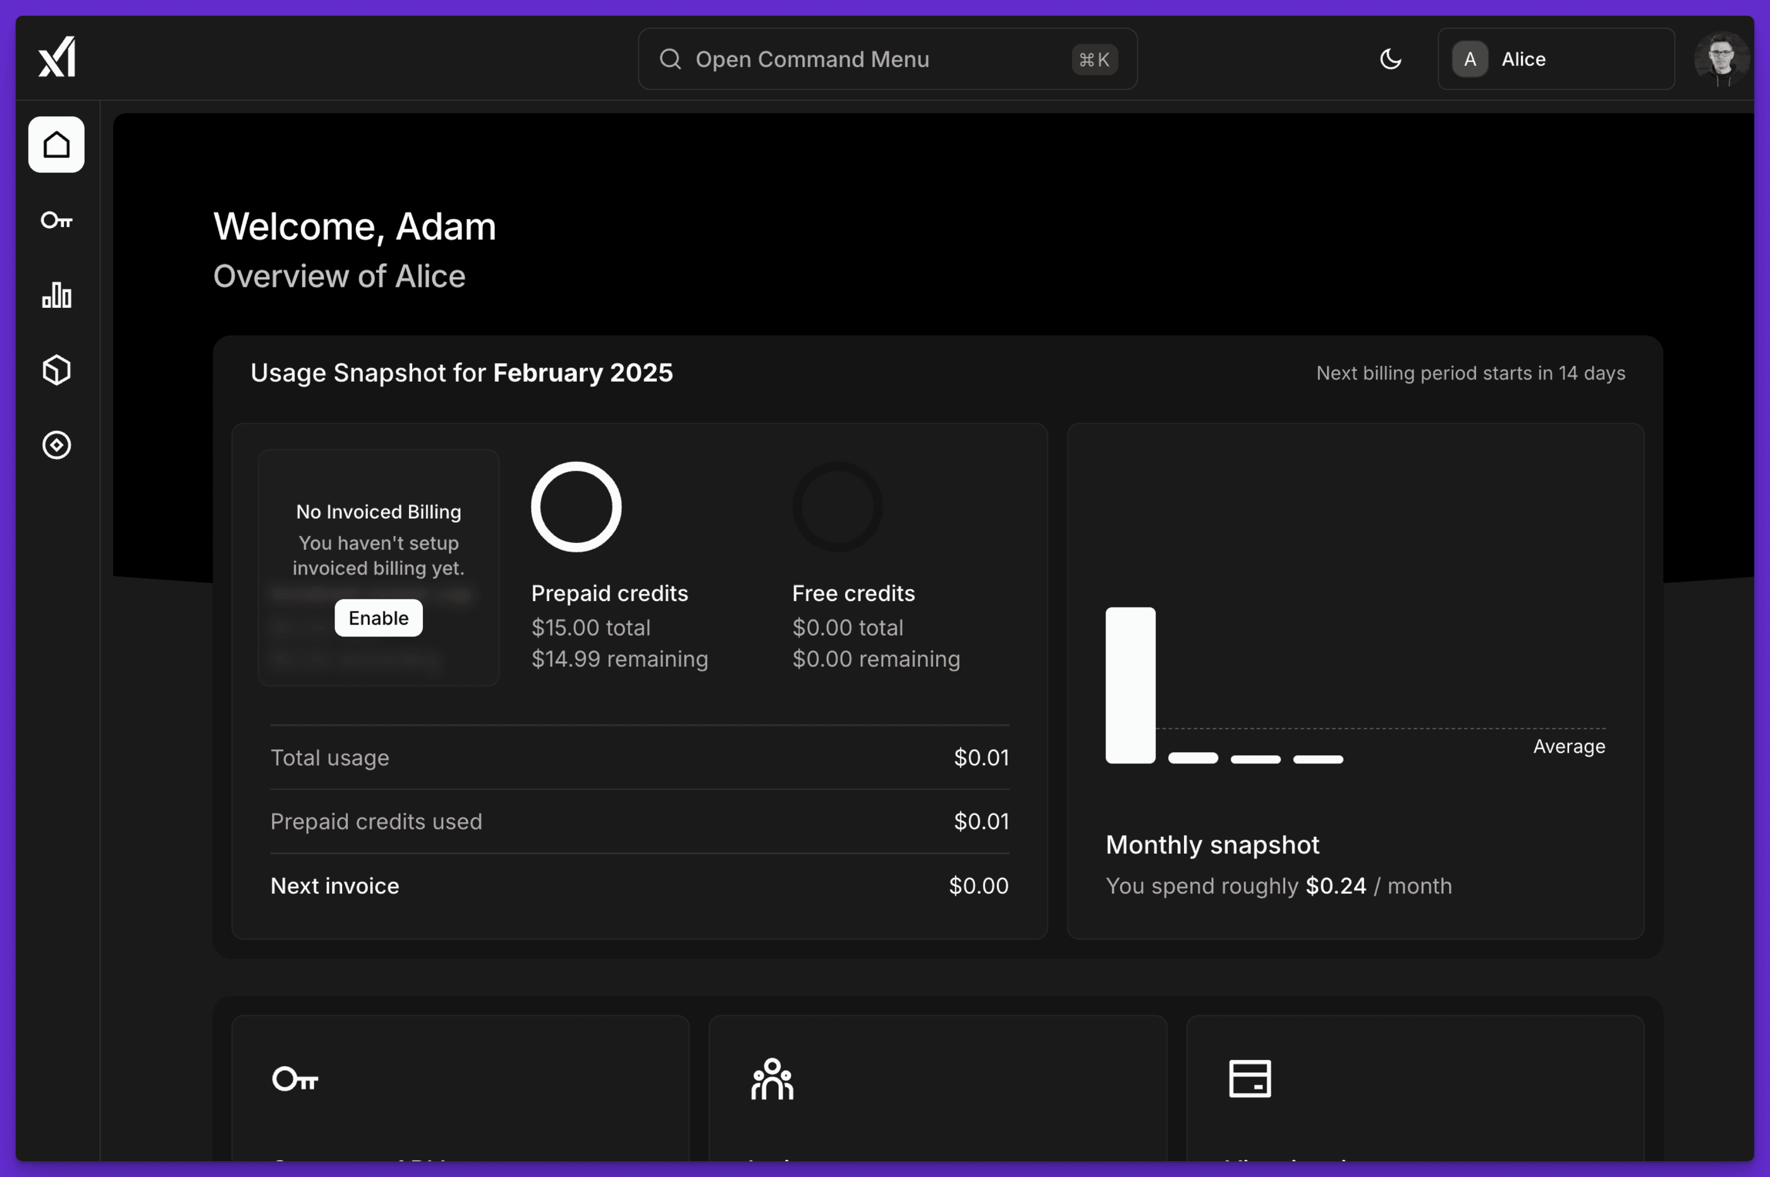The width and height of the screenshot is (1770, 1177).
Task: Open the Alice team selector
Action: [1556, 59]
